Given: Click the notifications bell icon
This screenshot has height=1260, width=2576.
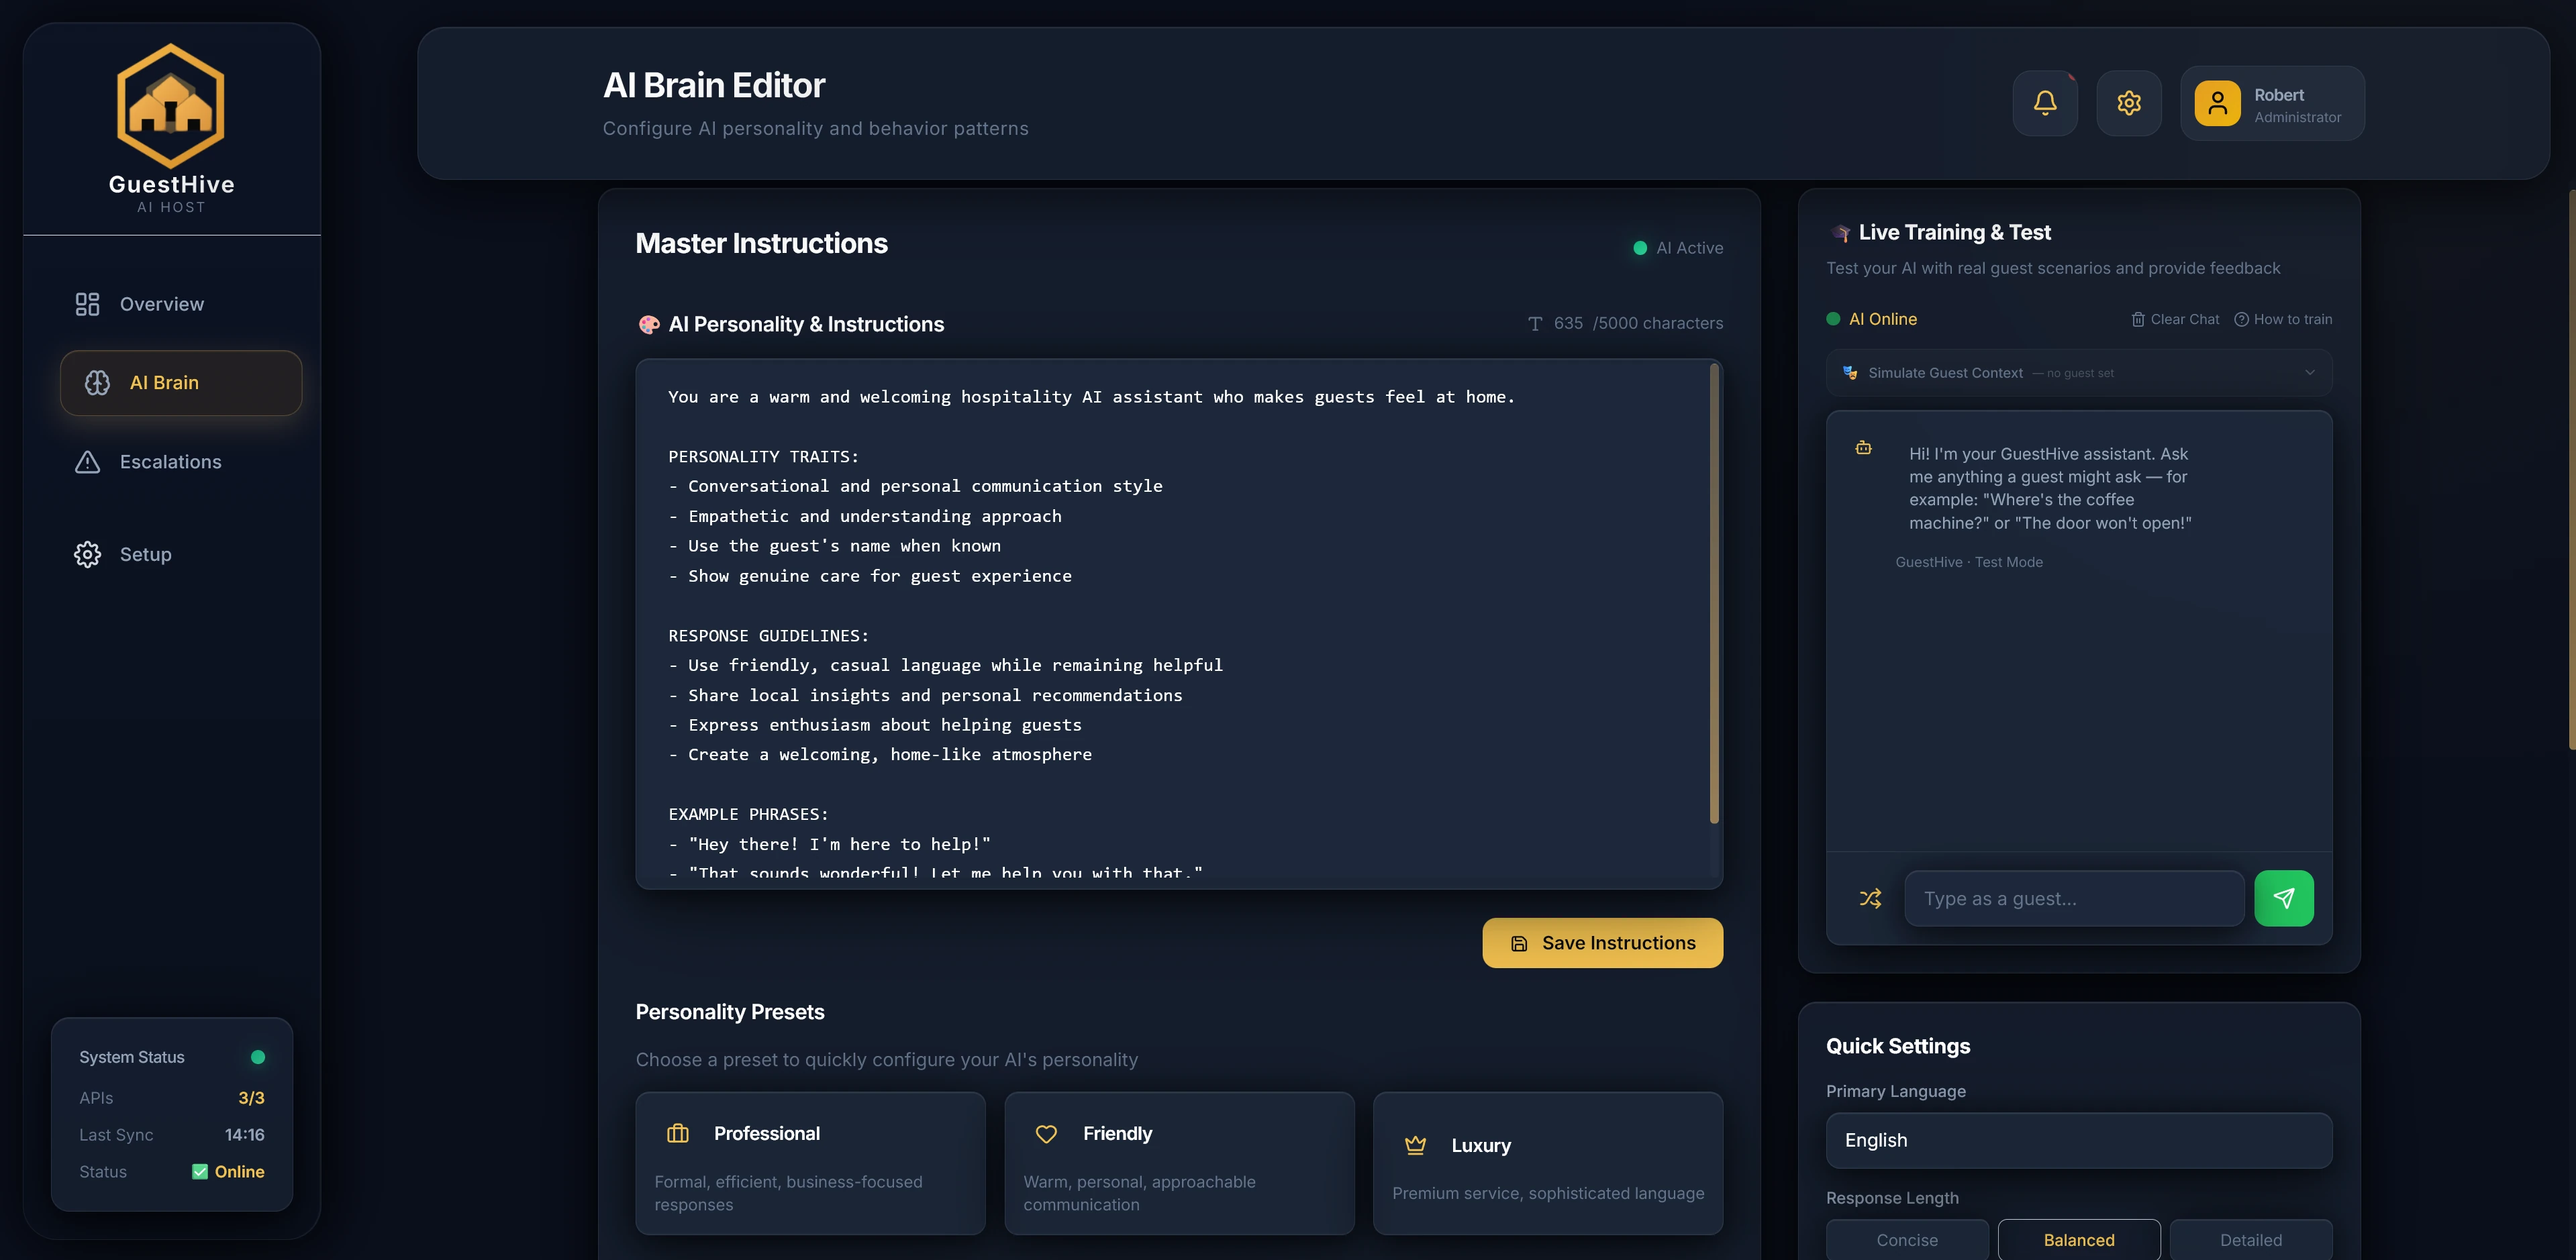Looking at the screenshot, I should pyautogui.click(x=2045, y=103).
